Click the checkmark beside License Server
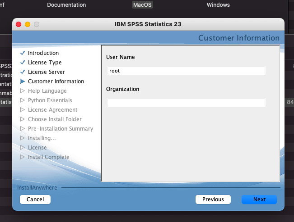This screenshot has width=294, height=222. pyautogui.click(x=23, y=72)
